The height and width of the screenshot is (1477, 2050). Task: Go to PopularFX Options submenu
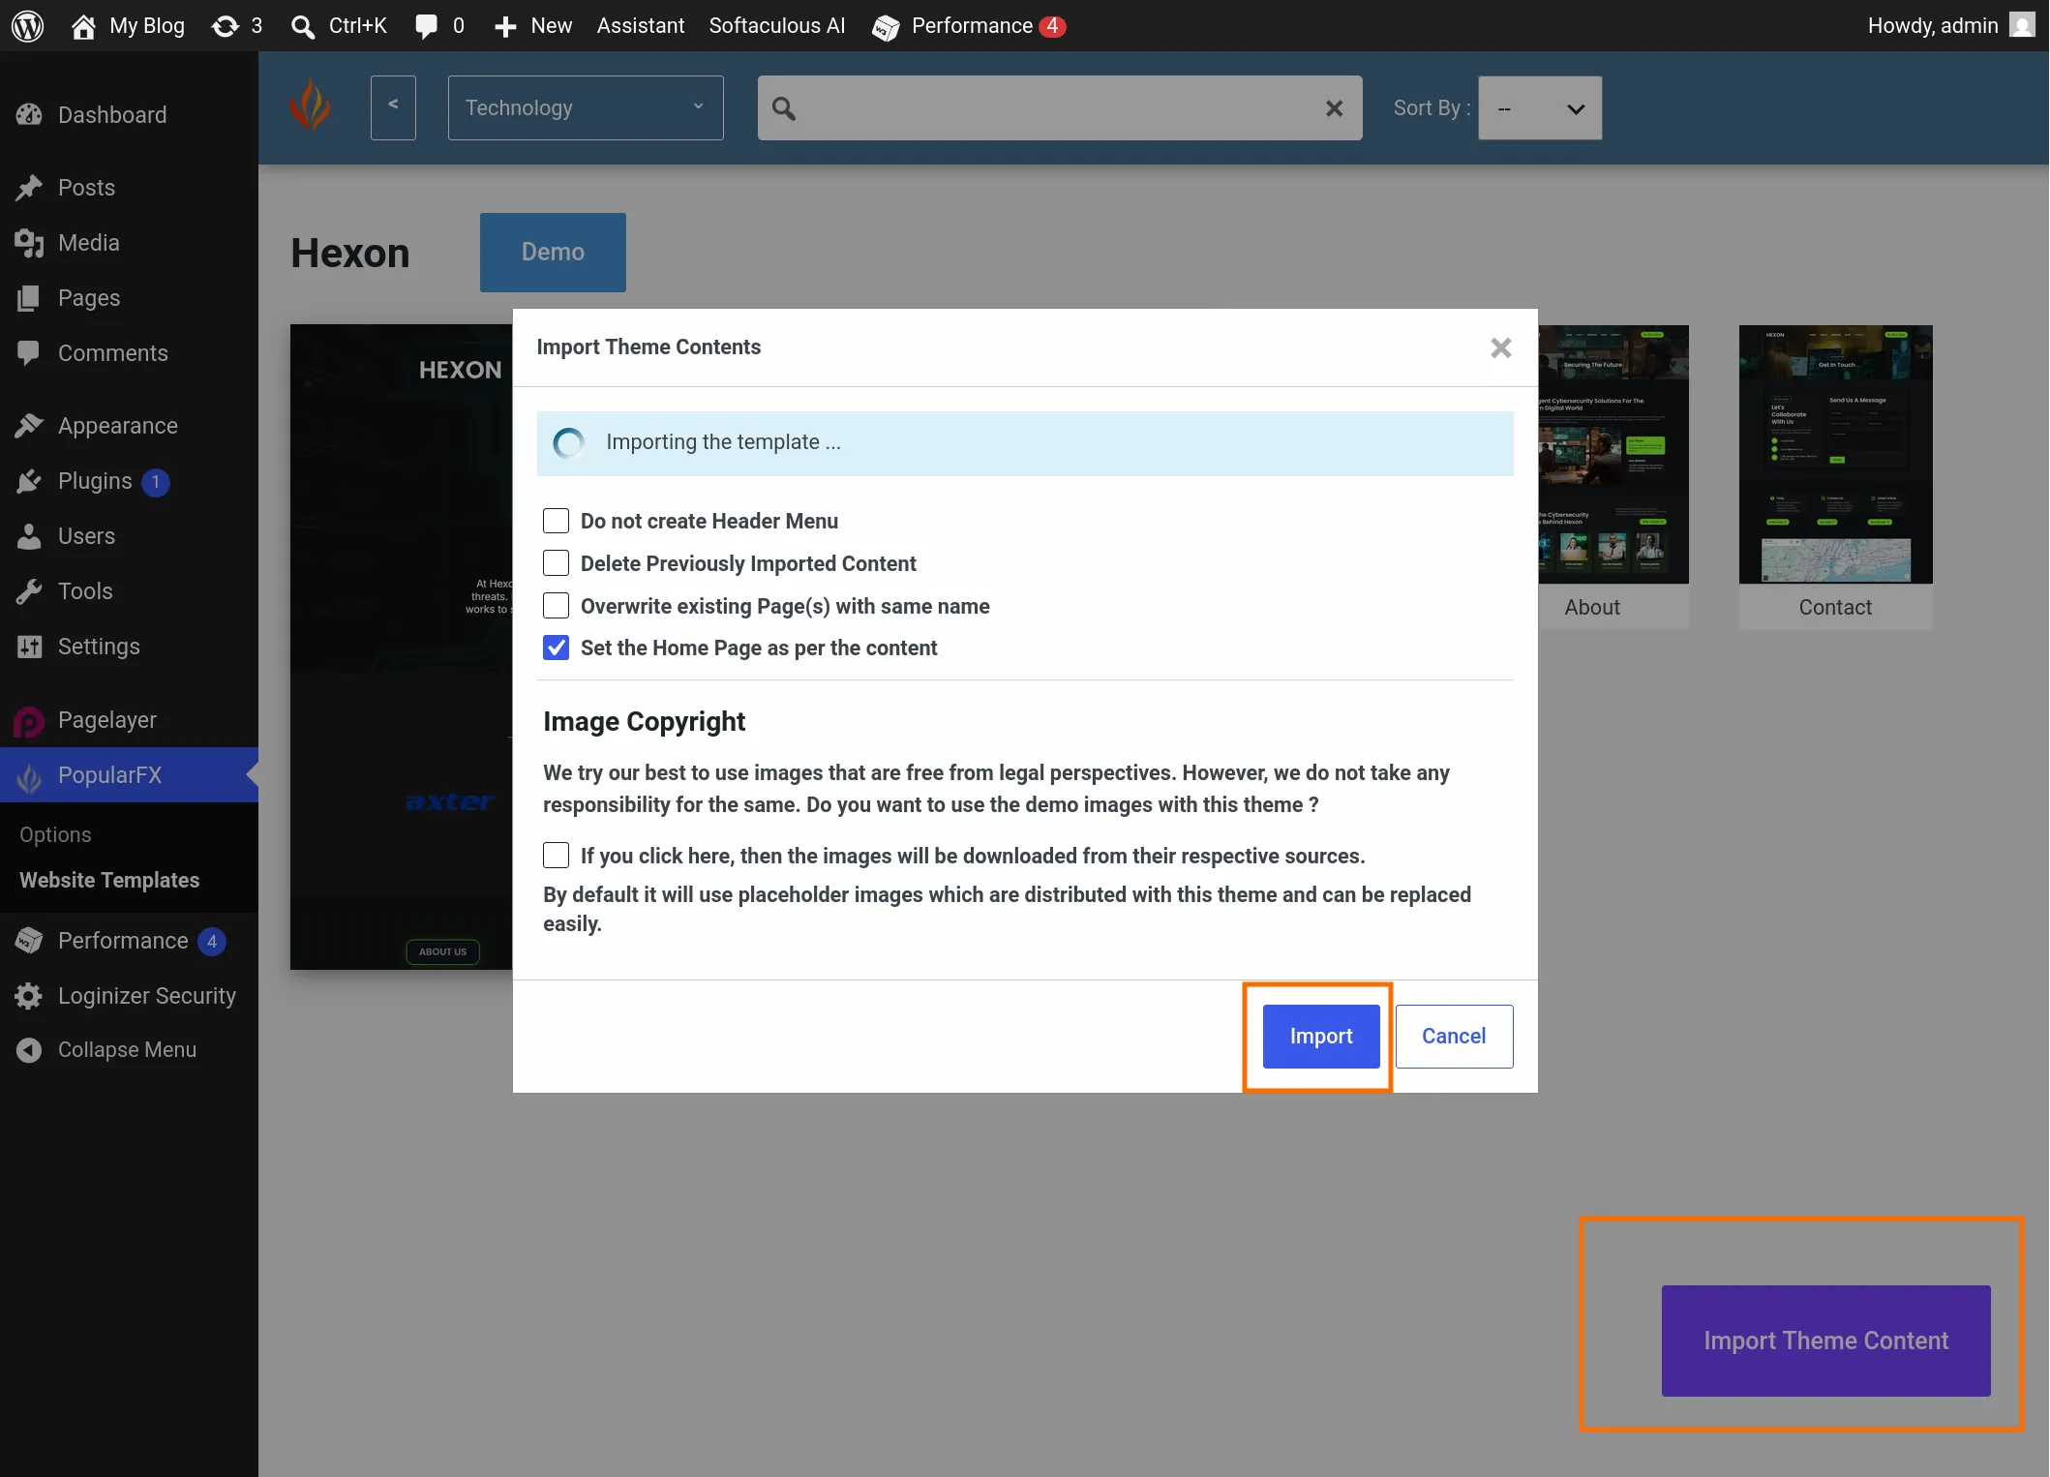[x=55, y=834]
